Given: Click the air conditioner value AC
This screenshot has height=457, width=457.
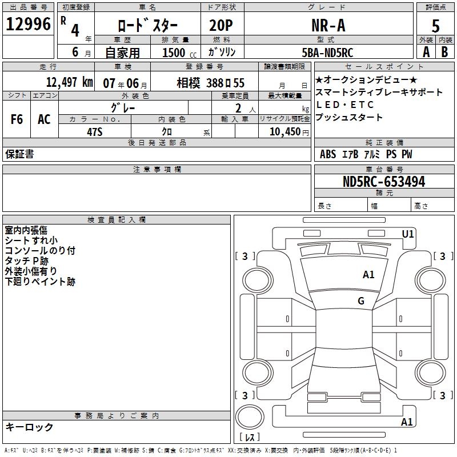Looking at the screenshot, I should [x=44, y=119].
